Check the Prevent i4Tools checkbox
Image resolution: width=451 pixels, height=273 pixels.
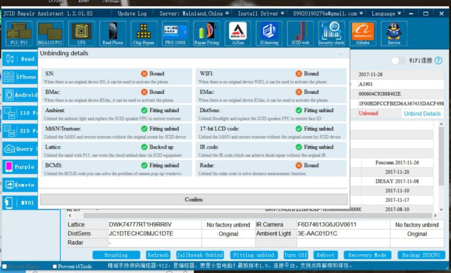[x=55, y=266]
